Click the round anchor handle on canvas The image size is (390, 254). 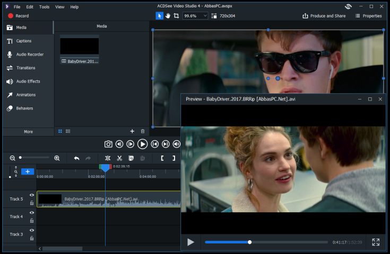point(278,78)
